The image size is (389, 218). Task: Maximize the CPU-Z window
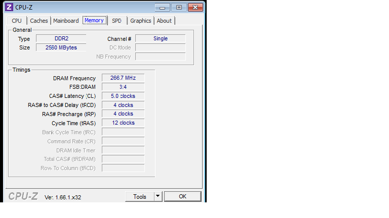(179, 8)
